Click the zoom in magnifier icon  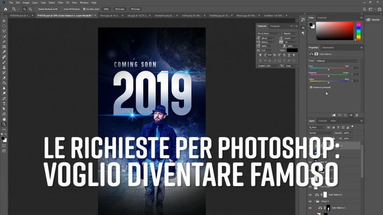pyautogui.click(x=25, y=9)
